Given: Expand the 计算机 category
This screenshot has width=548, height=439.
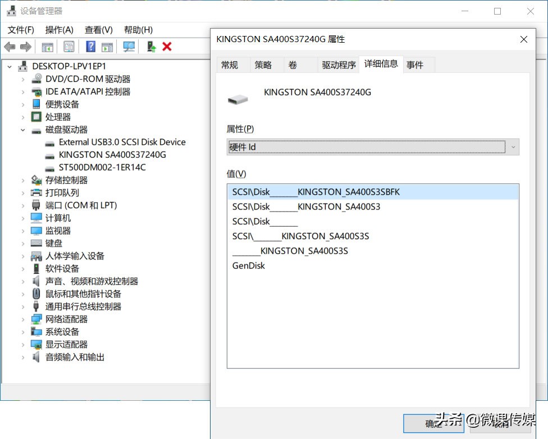Looking at the screenshot, I should [x=22, y=218].
